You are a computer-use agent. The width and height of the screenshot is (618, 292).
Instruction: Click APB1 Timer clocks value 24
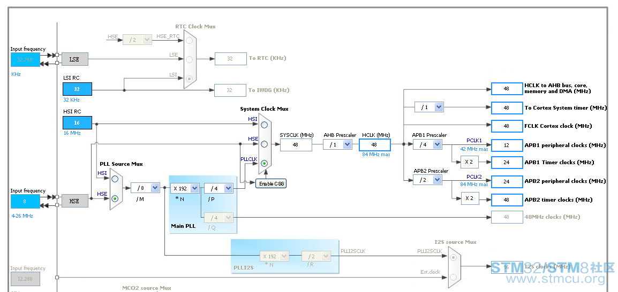(507, 162)
